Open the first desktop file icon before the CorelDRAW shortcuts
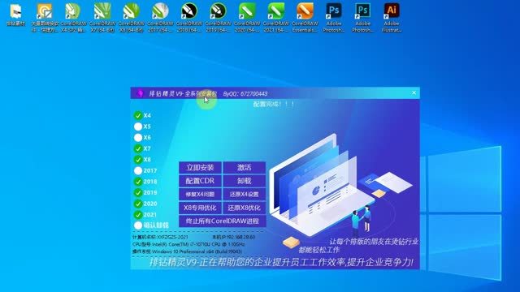The image size is (520, 292). coord(16,15)
